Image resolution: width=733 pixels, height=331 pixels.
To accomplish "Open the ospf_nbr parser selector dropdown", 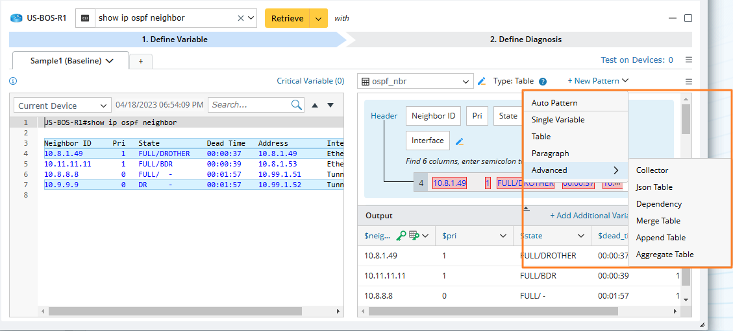I will [466, 82].
